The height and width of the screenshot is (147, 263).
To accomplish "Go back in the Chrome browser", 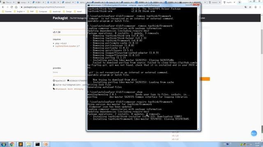I will [3, 7].
